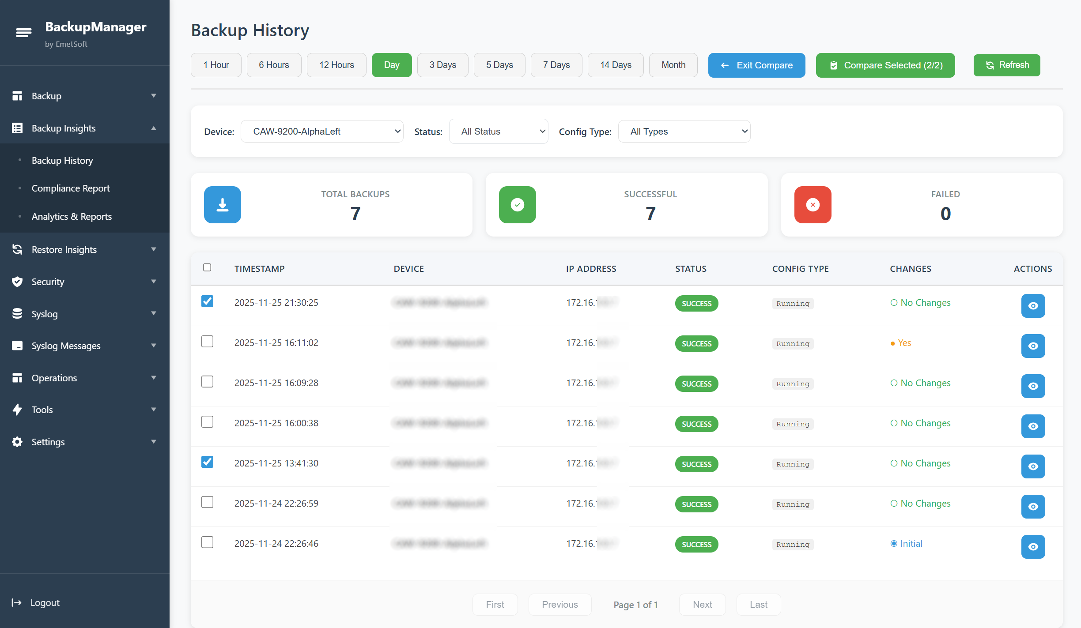The image size is (1081, 628).
Task: Check the 16:09:28 backup row
Action: click(x=207, y=382)
